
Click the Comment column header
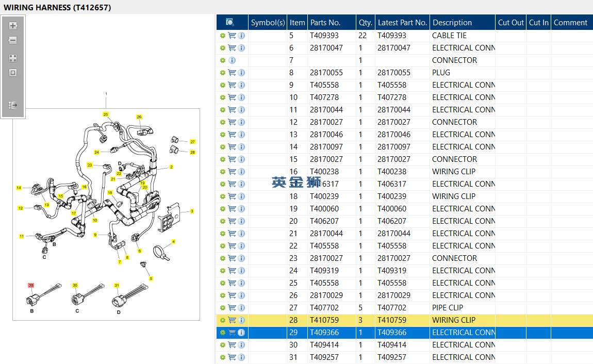tap(572, 22)
